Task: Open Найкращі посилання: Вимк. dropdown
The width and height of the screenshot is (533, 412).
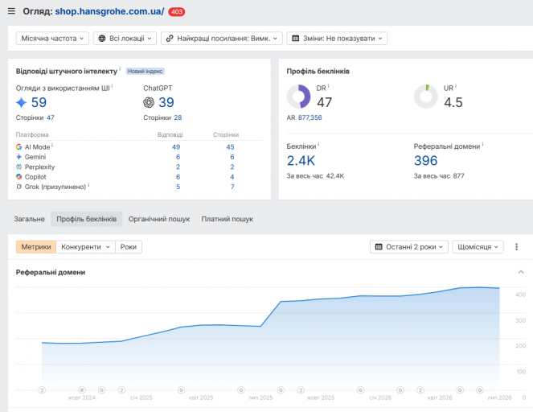Action: click(222, 39)
